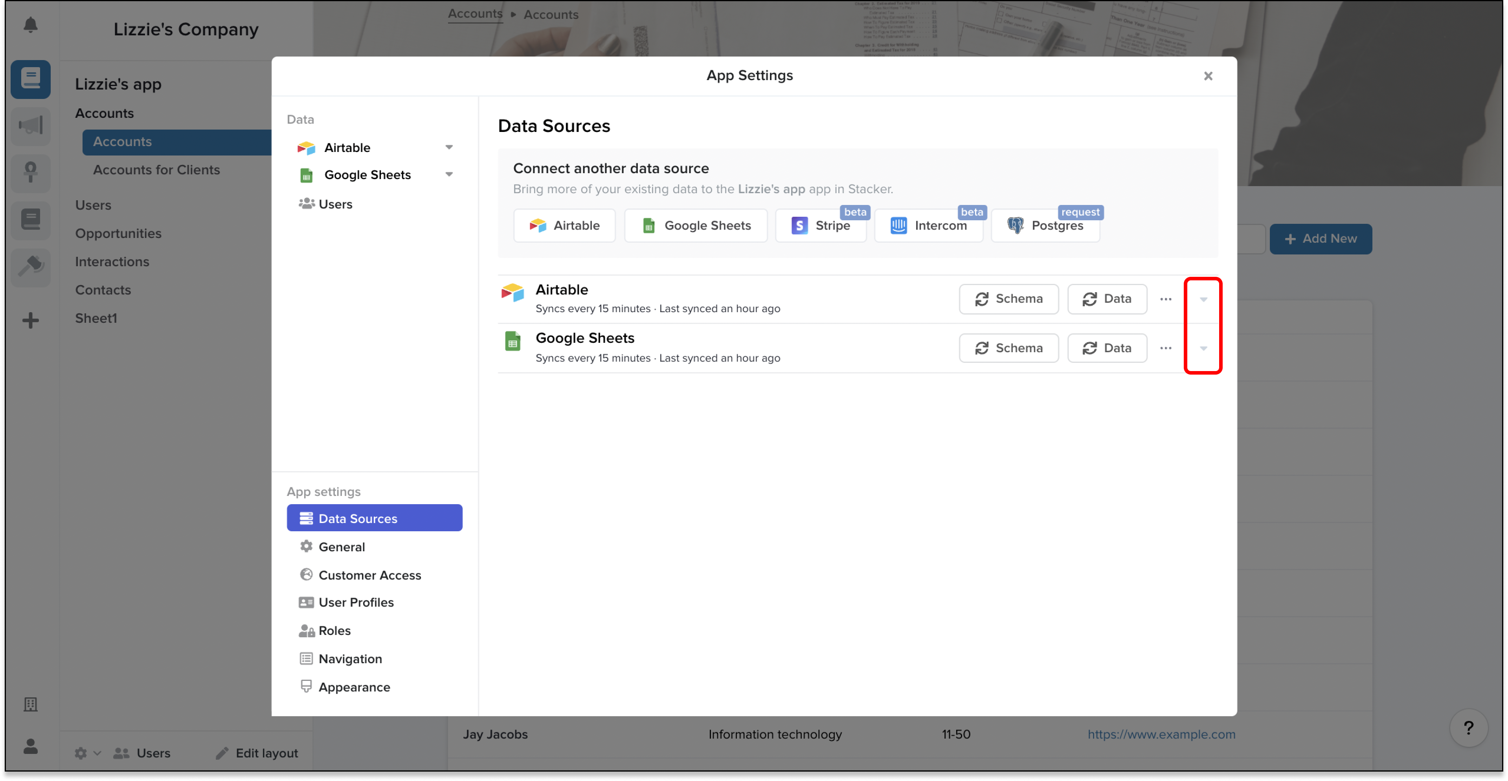Open Accounts for Clients nav item
Viewport: 1508px width, 781px height.
156,170
